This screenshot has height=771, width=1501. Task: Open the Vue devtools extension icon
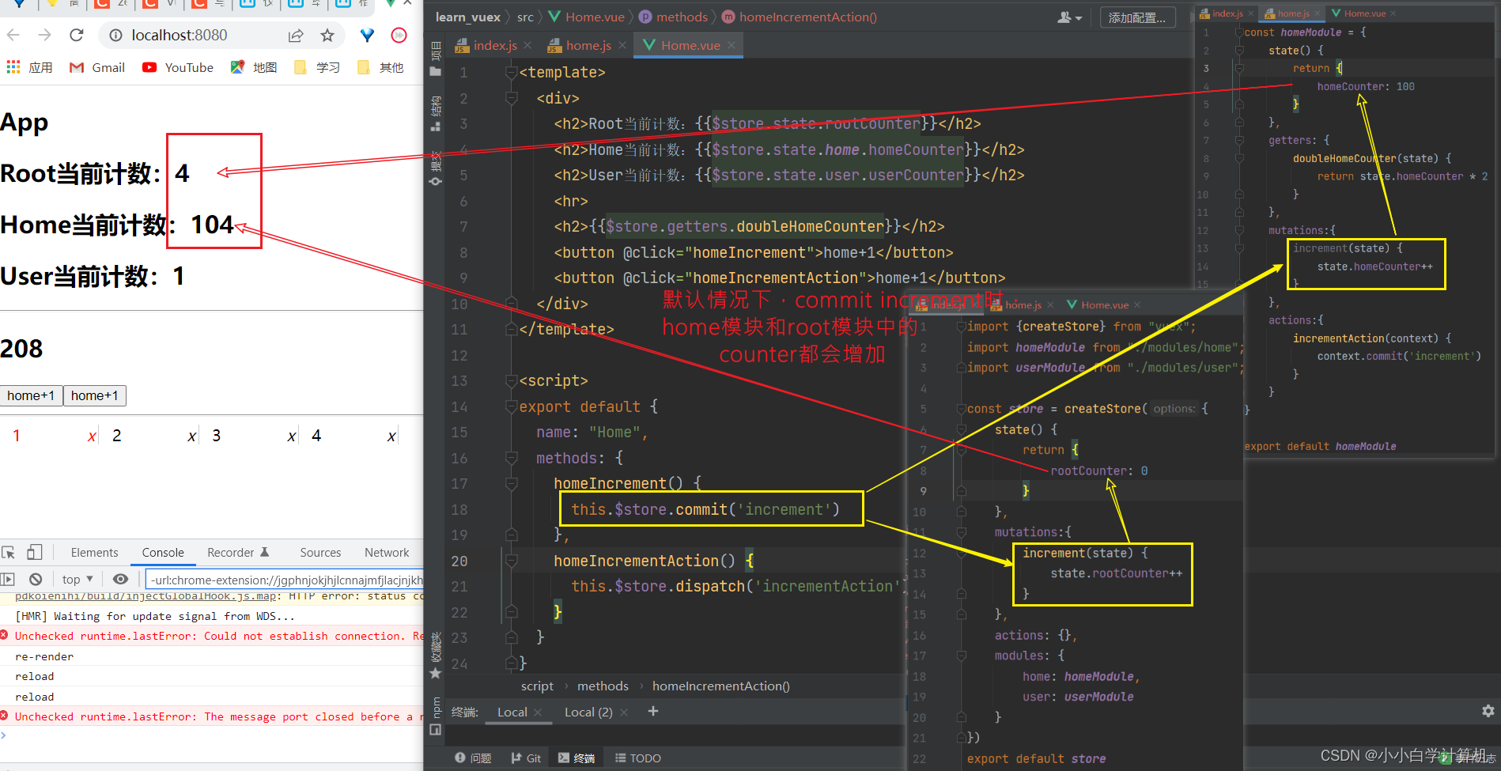coord(367,35)
